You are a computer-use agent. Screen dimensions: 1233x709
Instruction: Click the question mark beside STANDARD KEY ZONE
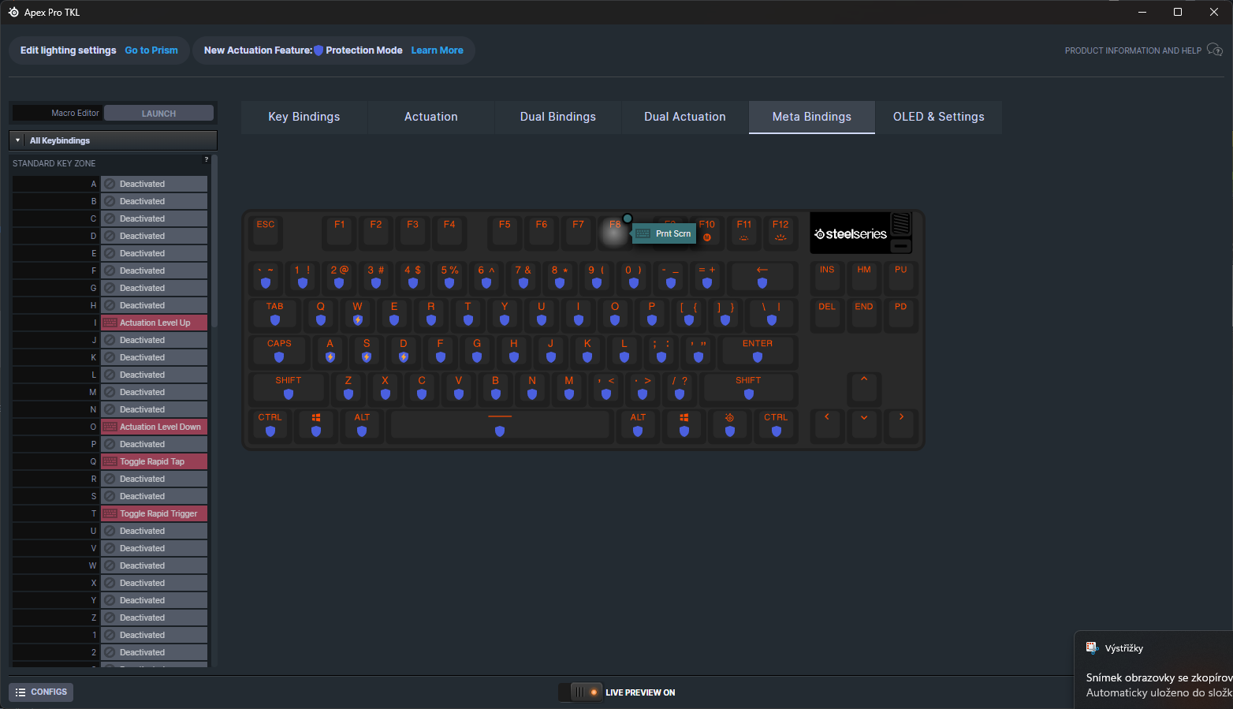pyautogui.click(x=206, y=159)
